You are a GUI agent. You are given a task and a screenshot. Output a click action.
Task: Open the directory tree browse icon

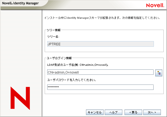159,73
